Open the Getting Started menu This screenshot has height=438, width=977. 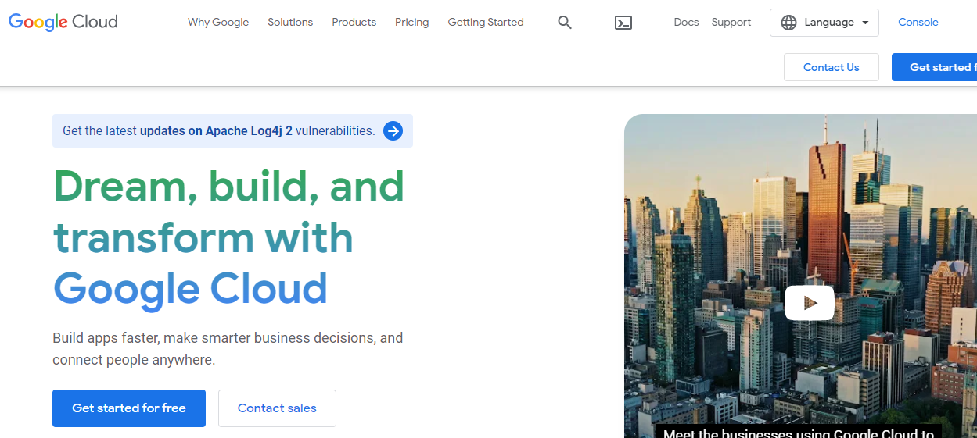coord(486,23)
